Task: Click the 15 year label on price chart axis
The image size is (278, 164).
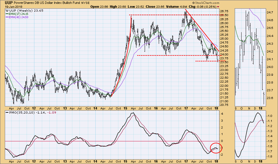Action: [125, 108]
